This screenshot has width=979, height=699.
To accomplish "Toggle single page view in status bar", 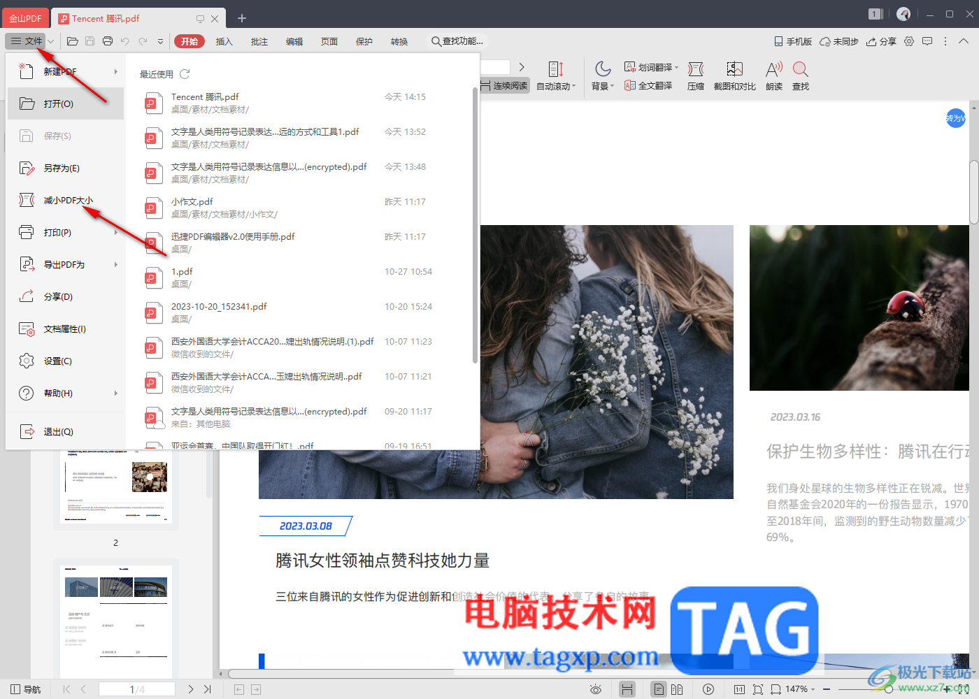I will tap(659, 689).
